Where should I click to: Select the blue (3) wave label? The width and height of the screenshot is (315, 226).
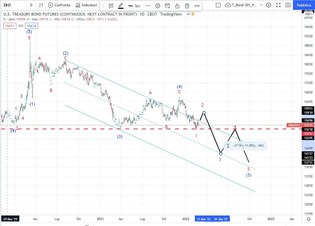click(x=120, y=137)
